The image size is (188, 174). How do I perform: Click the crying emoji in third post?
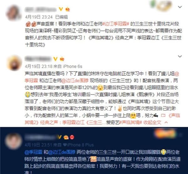tap(164, 152)
